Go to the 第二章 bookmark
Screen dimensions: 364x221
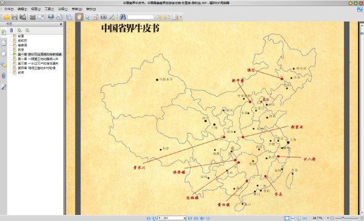click(38, 59)
